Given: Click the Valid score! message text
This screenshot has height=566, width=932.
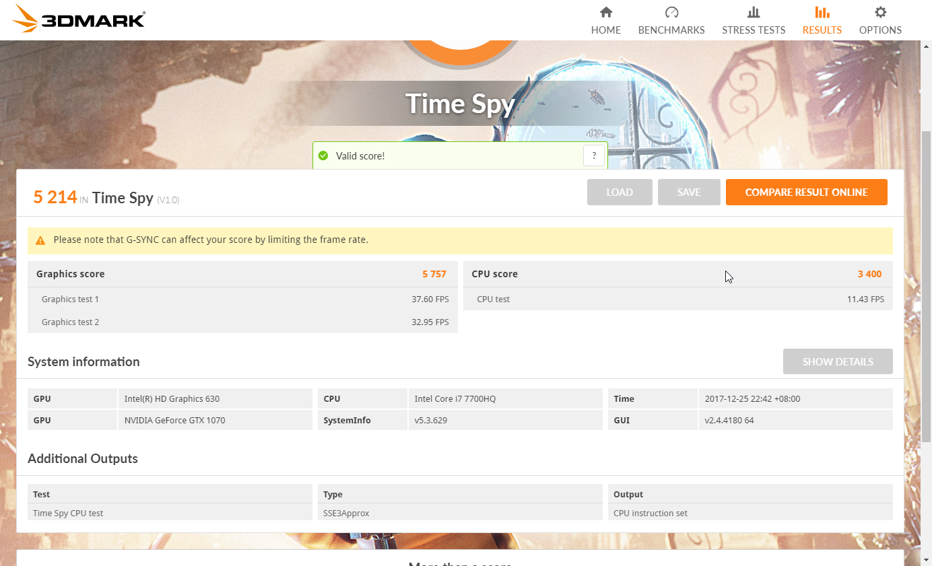Looking at the screenshot, I should (x=360, y=156).
